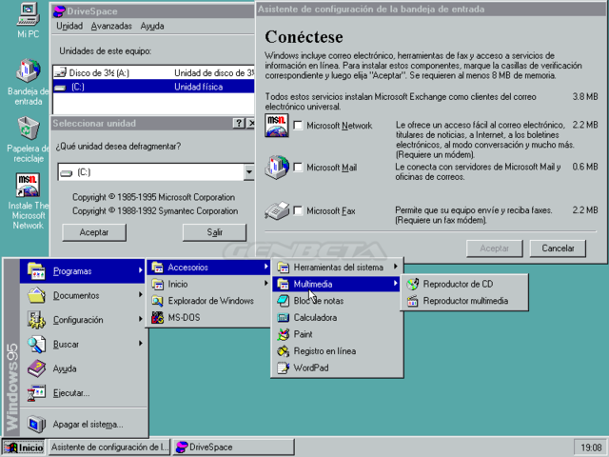Select Apagar el sistema... entry

point(83,425)
